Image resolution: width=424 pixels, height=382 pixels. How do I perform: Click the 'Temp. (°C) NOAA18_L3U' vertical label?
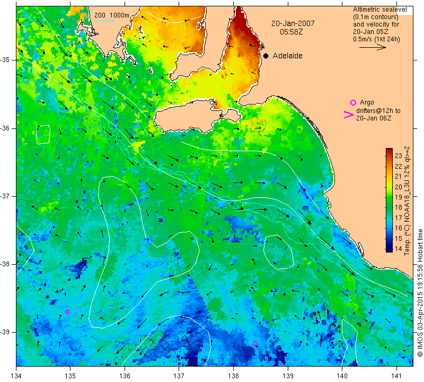click(407, 213)
